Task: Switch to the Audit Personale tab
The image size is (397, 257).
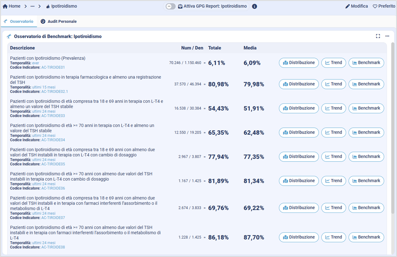Action: (59, 21)
